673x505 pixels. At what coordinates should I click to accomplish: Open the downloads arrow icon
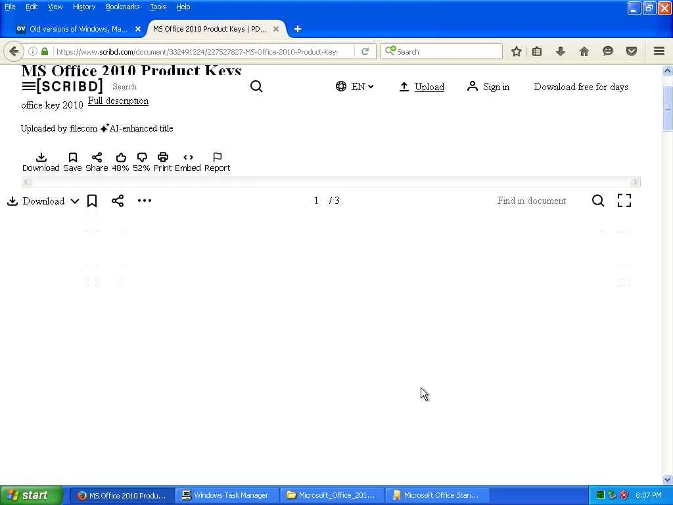(561, 51)
